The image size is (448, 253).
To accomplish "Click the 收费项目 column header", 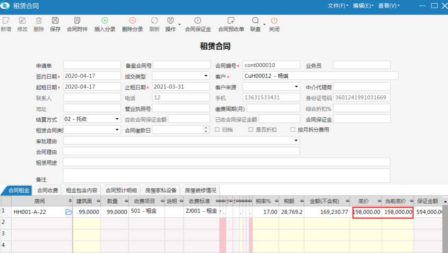I will (x=147, y=201).
